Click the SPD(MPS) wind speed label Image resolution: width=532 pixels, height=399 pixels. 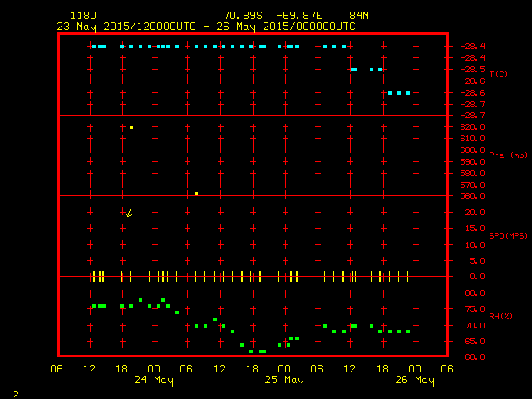508,235
